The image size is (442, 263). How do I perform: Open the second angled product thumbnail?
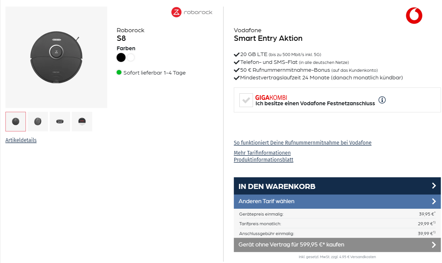coord(38,121)
